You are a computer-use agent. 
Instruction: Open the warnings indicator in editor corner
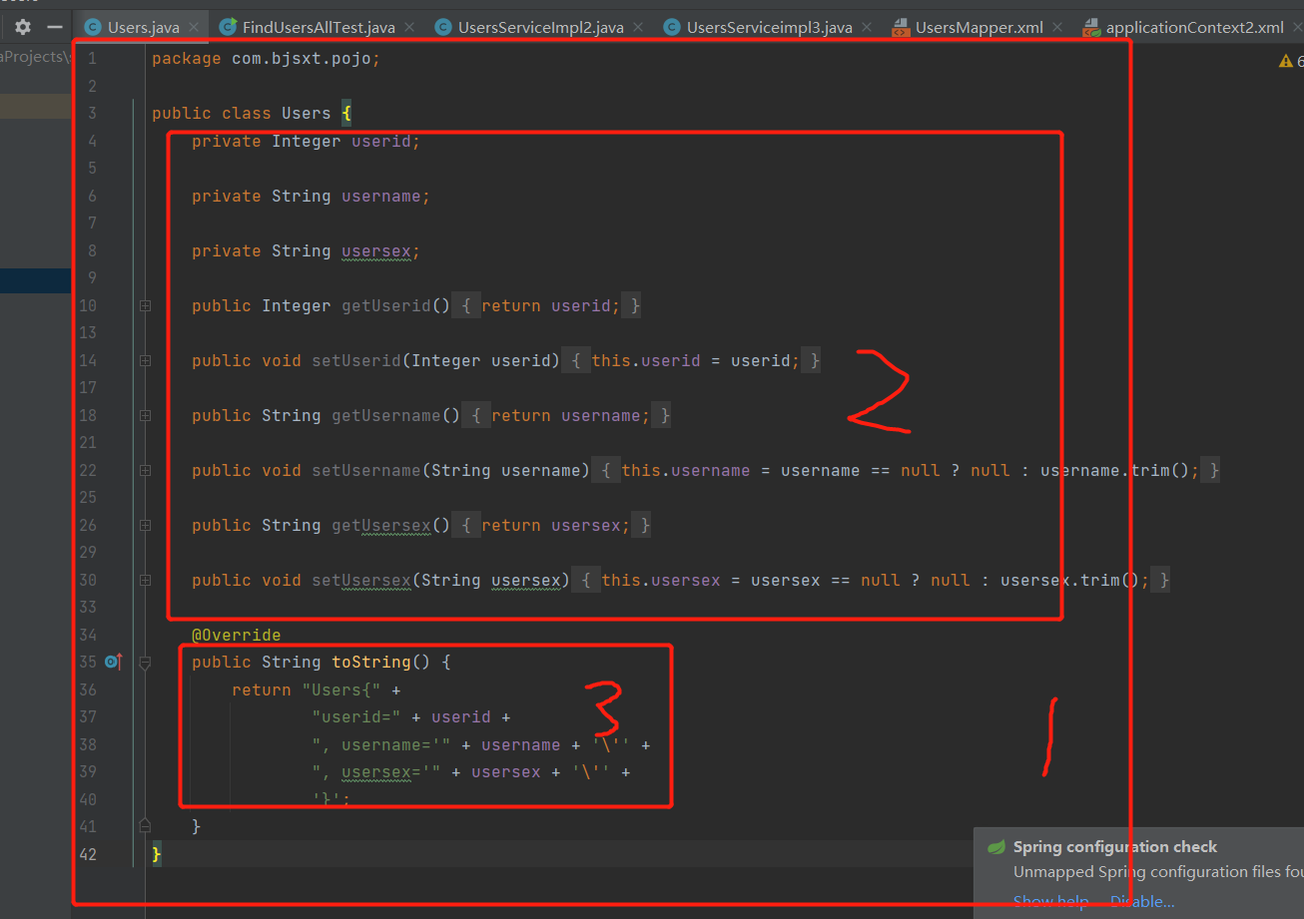tap(1291, 62)
